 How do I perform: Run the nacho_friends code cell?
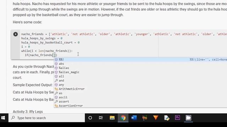16,34
